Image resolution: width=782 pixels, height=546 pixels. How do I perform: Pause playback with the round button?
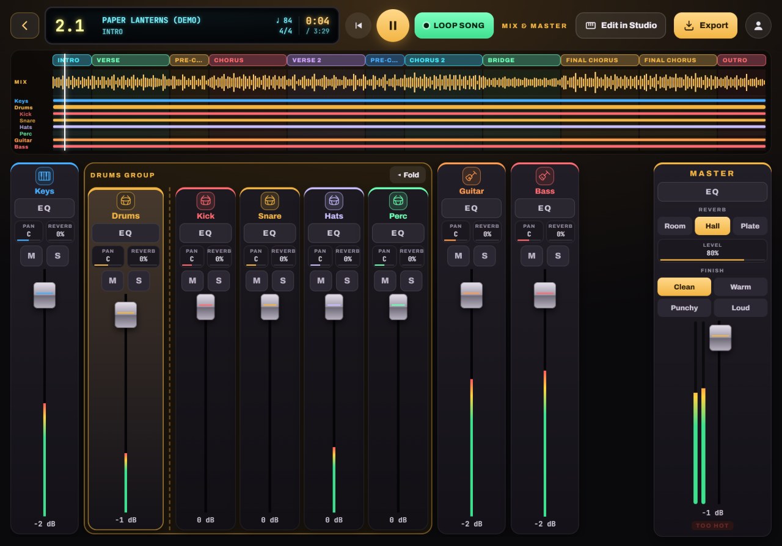click(x=393, y=26)
